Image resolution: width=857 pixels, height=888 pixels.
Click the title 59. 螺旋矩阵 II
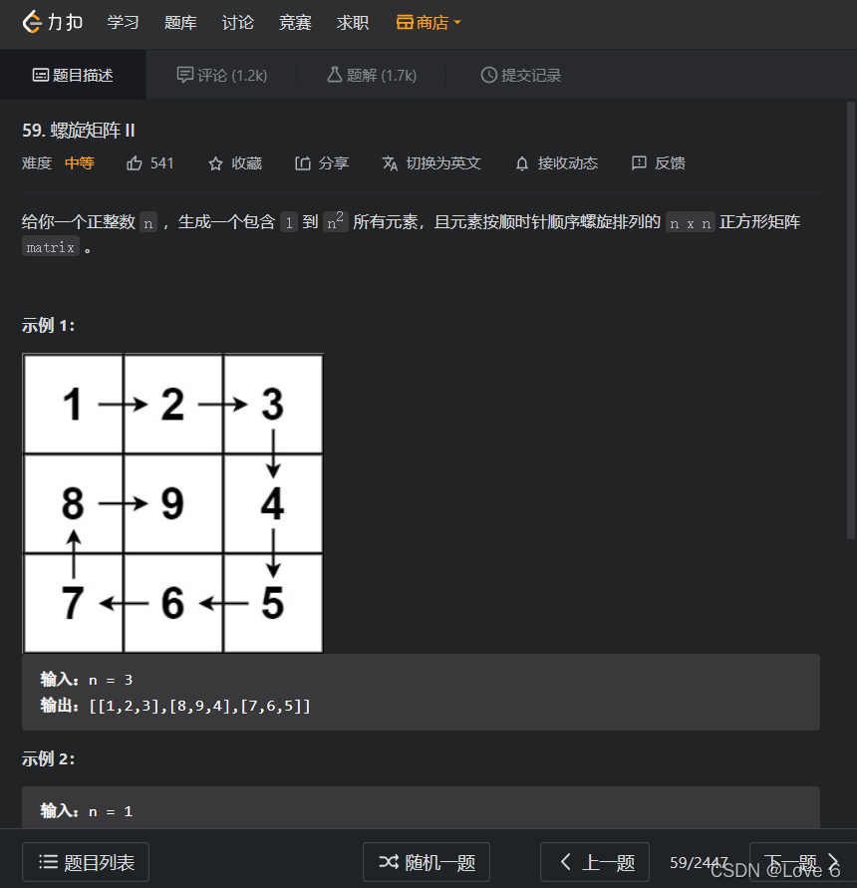[x=78, y=131]
